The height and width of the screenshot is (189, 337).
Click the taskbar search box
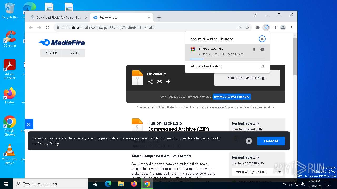(x=51, y=184)
